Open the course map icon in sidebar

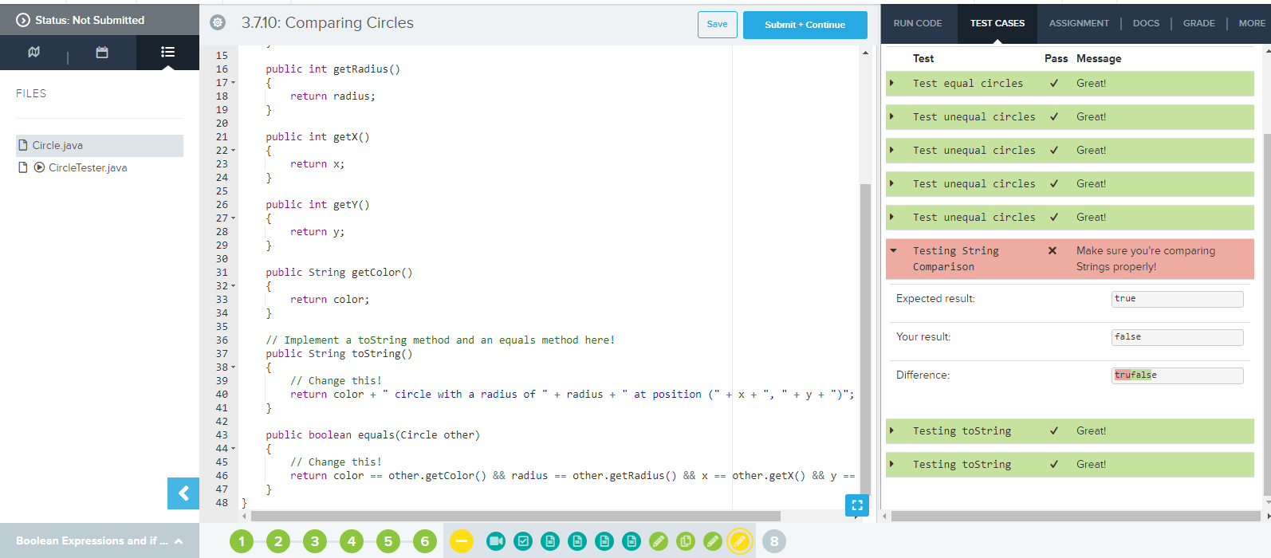coord(33,52)
